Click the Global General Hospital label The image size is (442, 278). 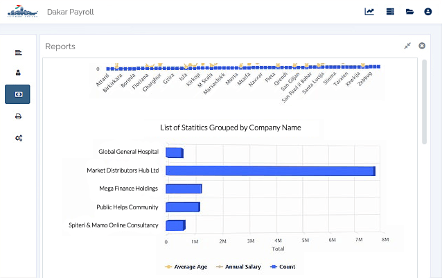click(129, 152)
